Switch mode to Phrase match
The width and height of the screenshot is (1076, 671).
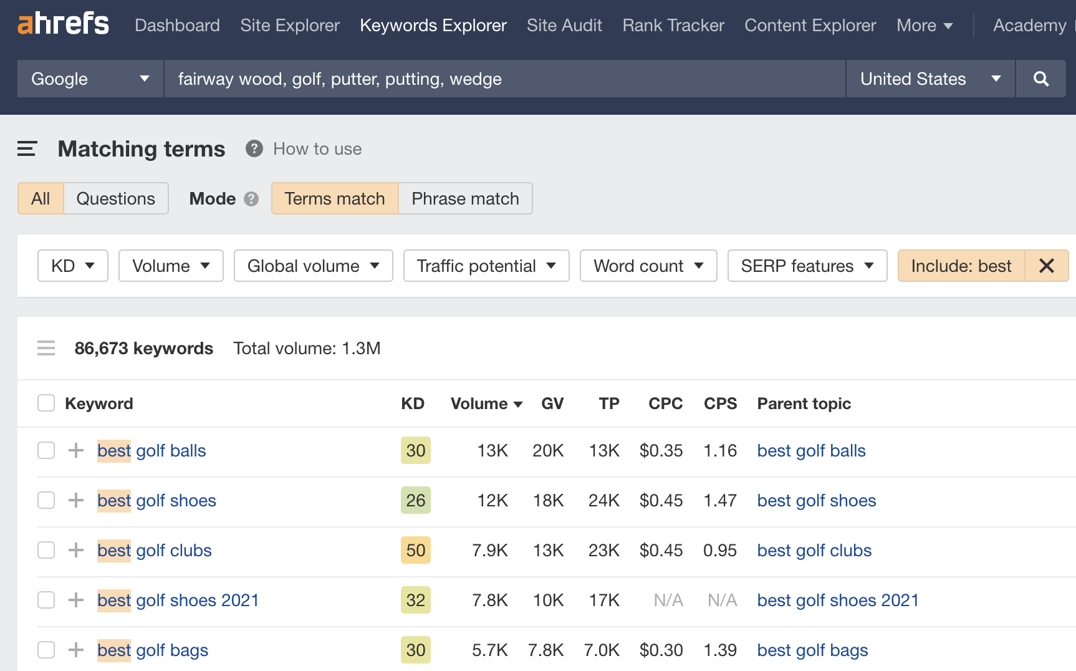(x=464, y=198)
